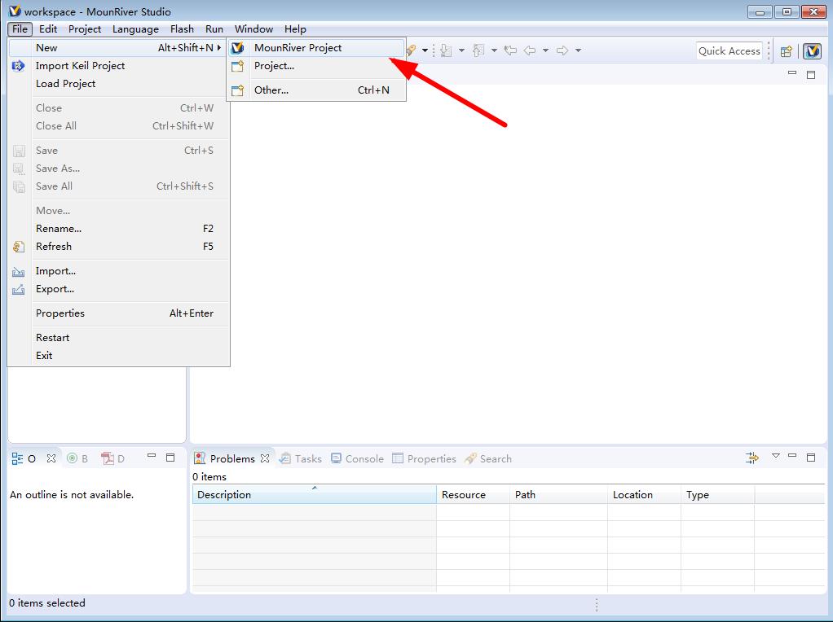Screen dimensions: 833x622
Task: Sort by the Type column header
Action: 717,495
